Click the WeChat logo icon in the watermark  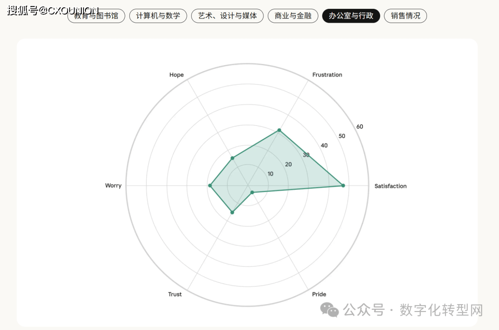point(330,310)
